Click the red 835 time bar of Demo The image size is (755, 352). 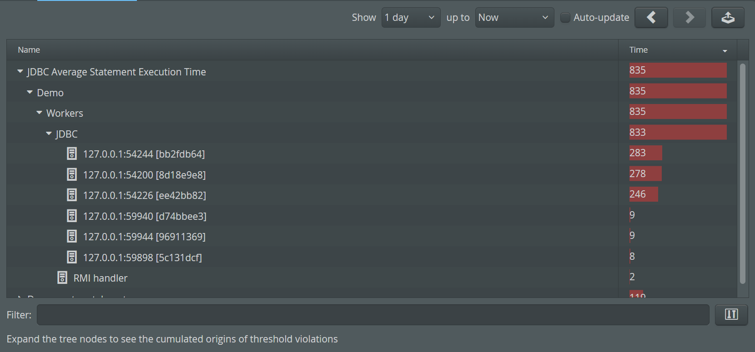tap(678, 91)
